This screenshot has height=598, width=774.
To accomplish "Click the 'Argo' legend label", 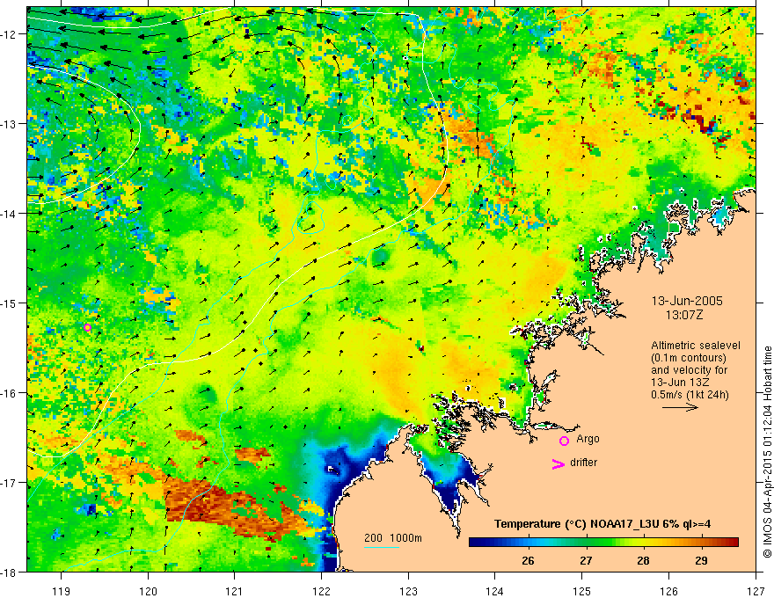I will (x=588, y=439).
